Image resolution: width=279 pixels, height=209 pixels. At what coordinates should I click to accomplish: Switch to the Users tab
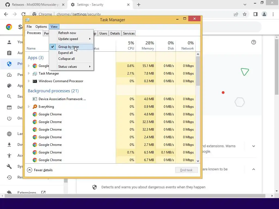point(103,33)
